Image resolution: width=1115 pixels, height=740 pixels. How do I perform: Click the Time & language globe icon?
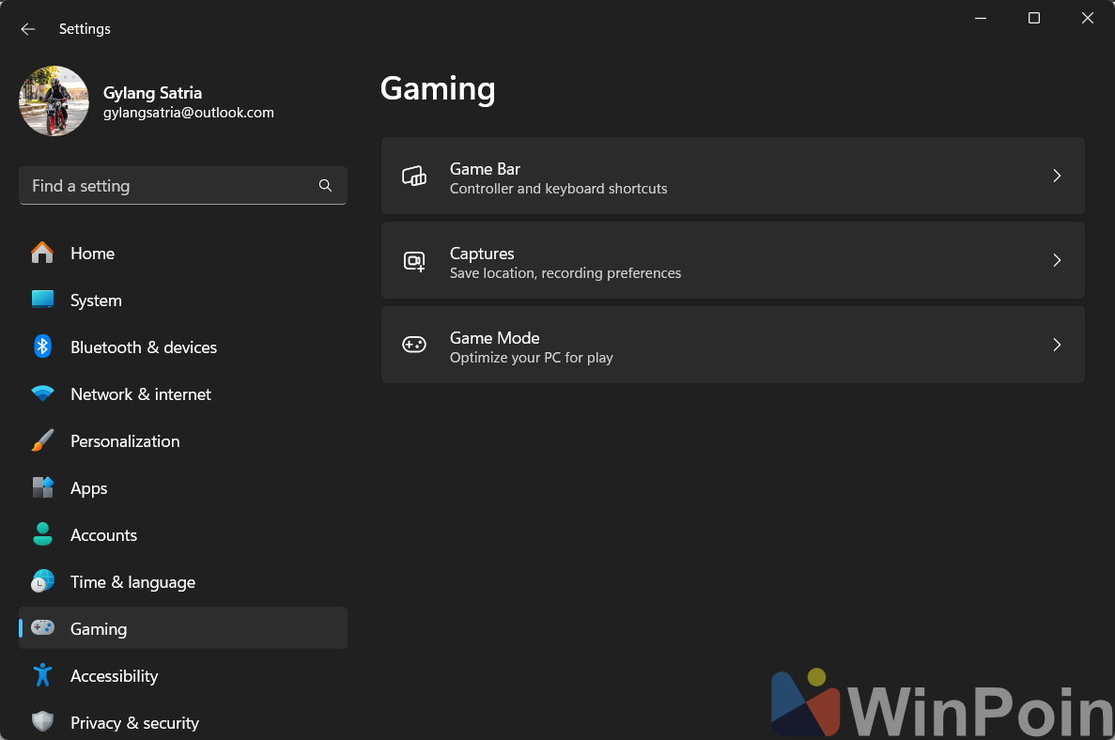coord(42,581)
